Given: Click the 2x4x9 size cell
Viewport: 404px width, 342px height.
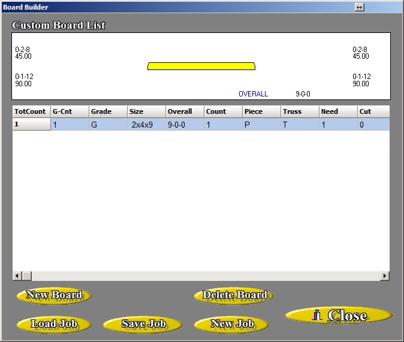Looking at the screenshot, I should tap(146, 125).
